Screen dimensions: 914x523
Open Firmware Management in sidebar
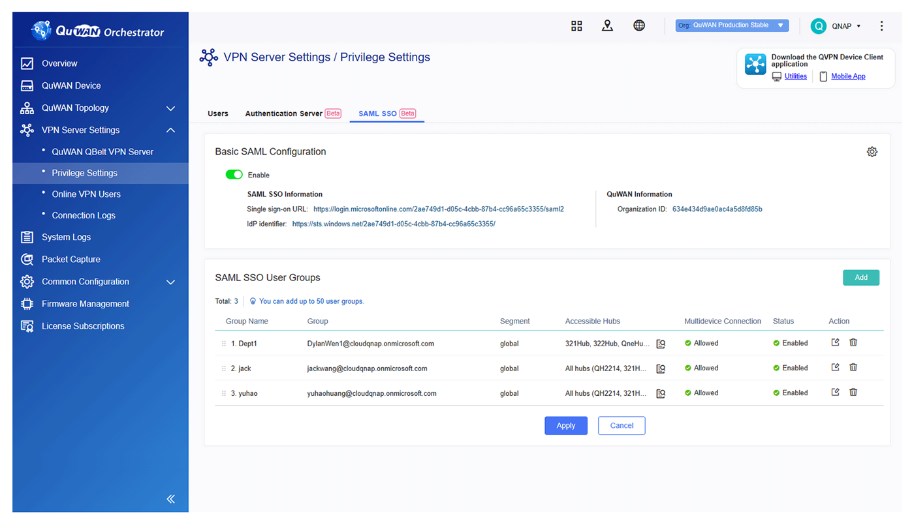(85, 304)
